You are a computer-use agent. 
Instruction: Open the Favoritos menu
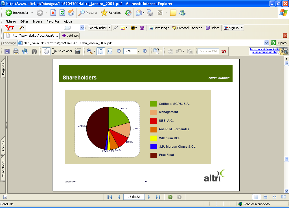(53, 21)
